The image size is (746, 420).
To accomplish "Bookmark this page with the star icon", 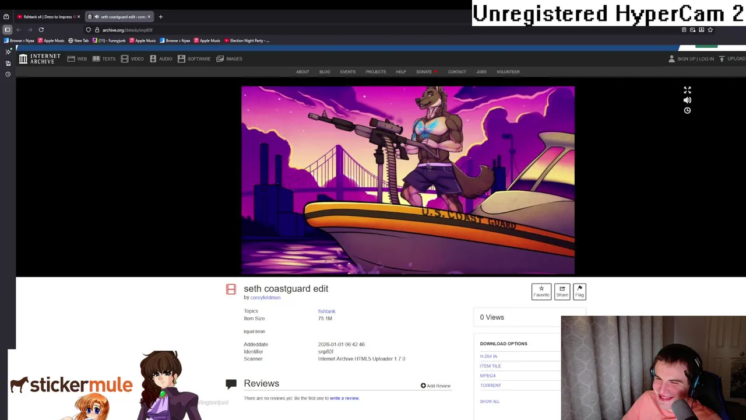I will 710,30.
